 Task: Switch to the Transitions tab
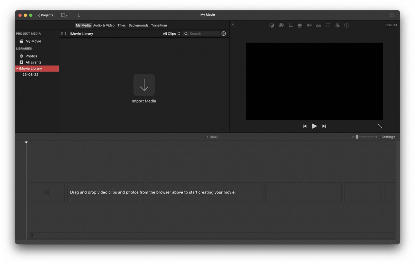[x=159, y=25]
